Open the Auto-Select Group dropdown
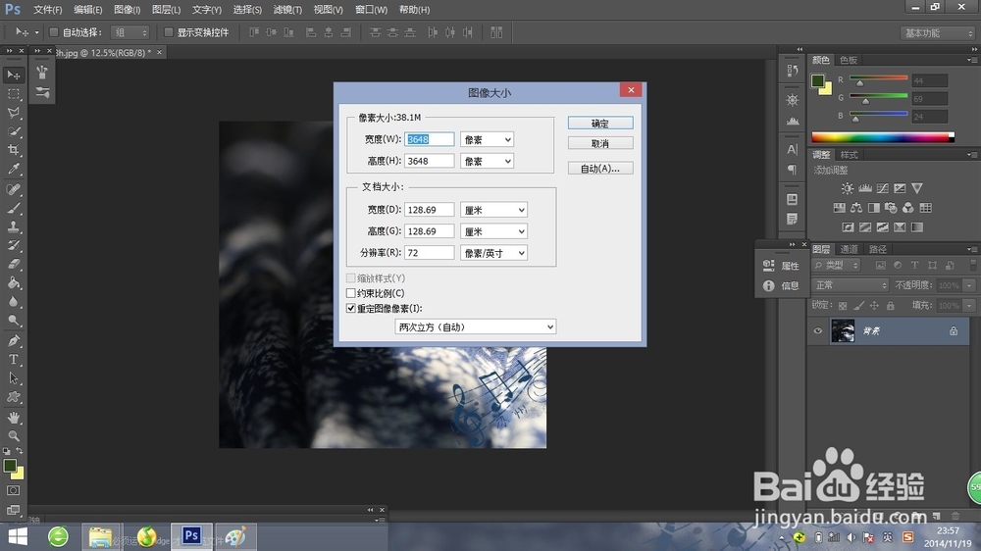981x551 pixels. coord(130,32)
